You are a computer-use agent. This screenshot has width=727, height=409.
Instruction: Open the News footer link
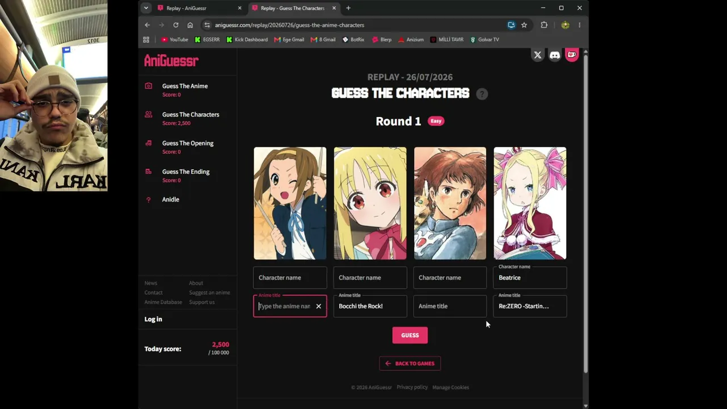click(151, 283)
